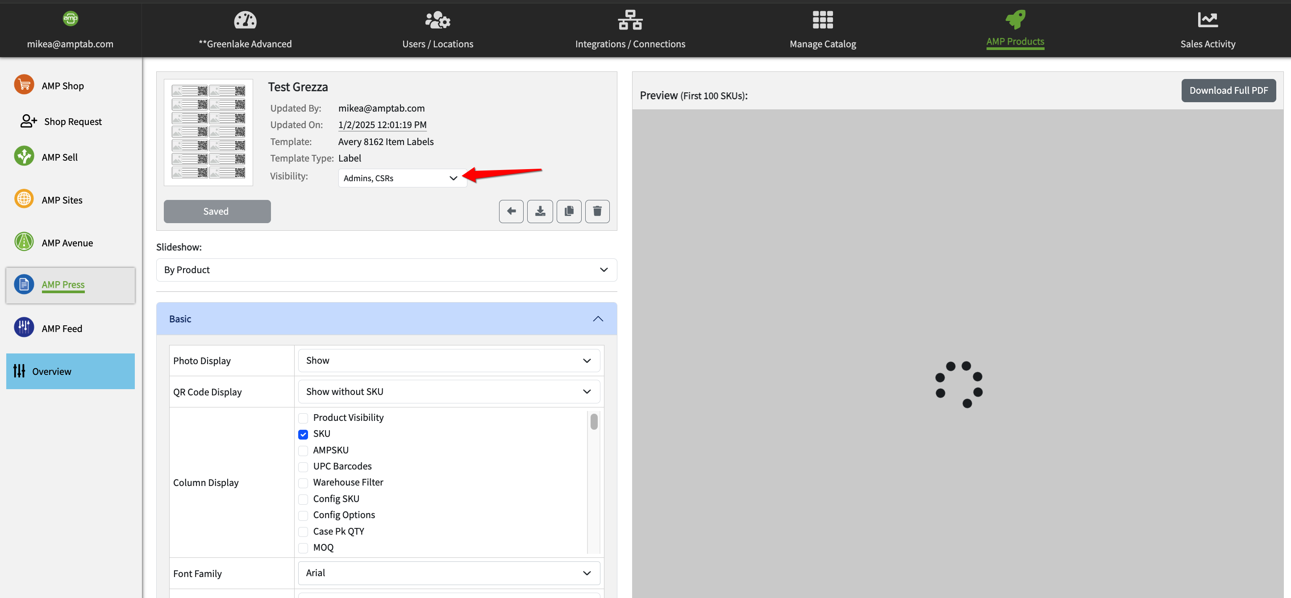Open AMP Shop cart icon
Screen dimensions: 1291x598
24,85
